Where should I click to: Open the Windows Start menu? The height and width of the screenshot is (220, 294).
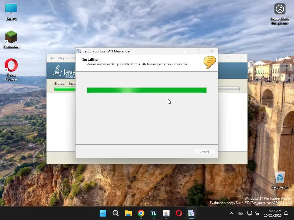[x=103, y=213]
